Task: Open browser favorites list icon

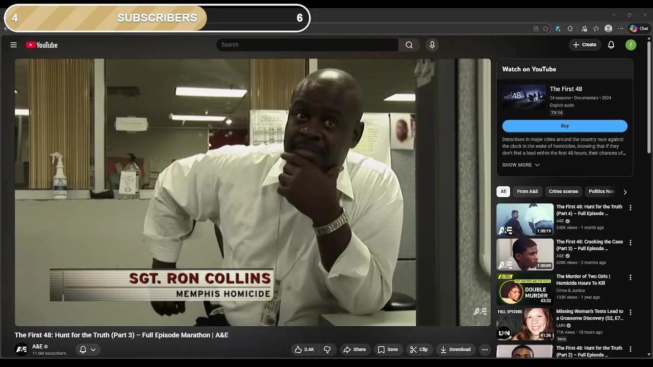Action: coord(596,29)
